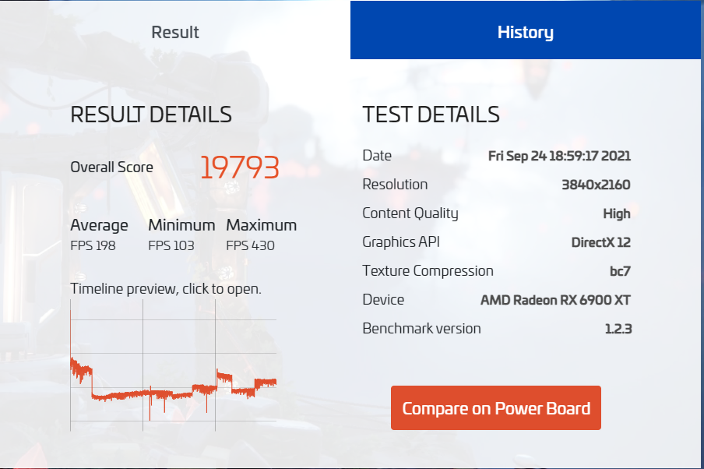Click the resolution value 3840x2160
The width and height of the screenshot is (704, 469).
(596, 185)
